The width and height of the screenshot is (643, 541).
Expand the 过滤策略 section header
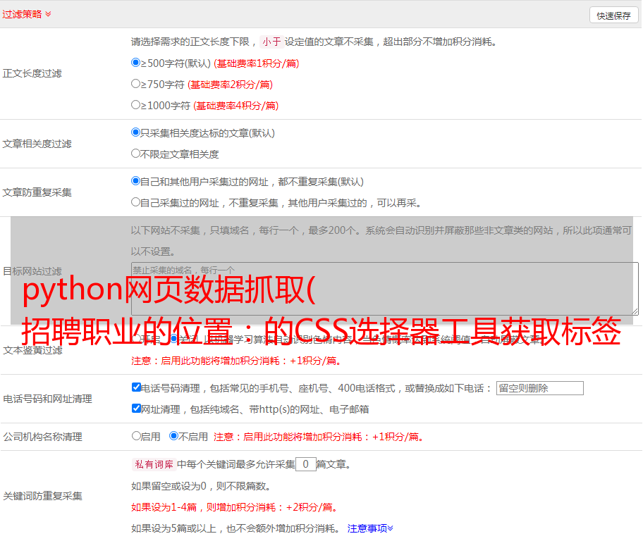(x=27, y=14)
